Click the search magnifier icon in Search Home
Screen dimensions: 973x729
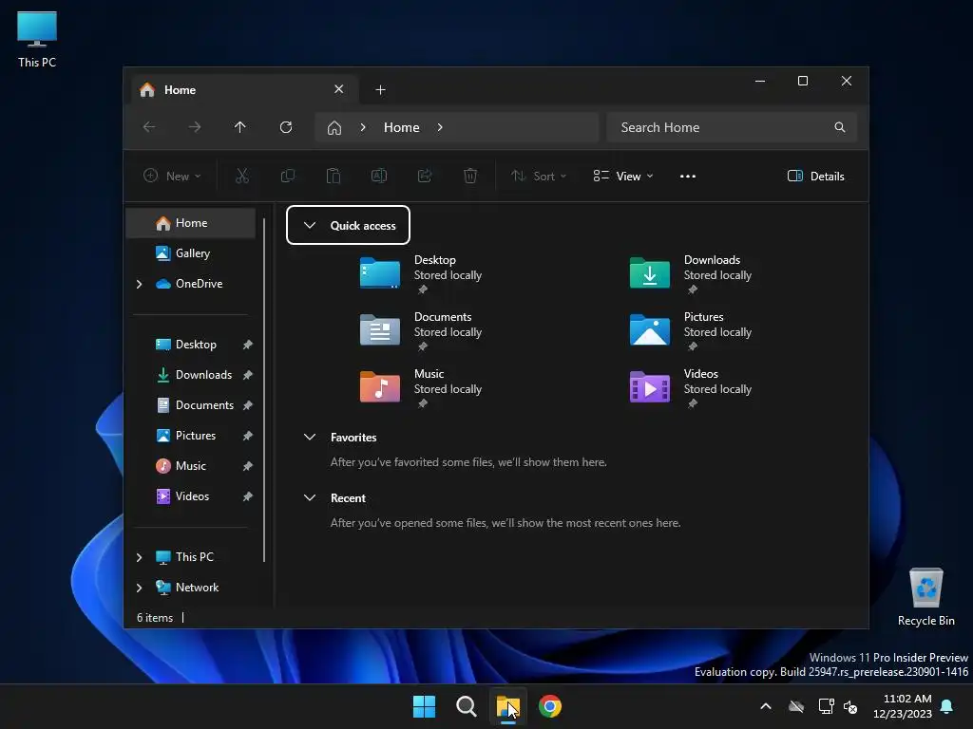pos(840,127)
